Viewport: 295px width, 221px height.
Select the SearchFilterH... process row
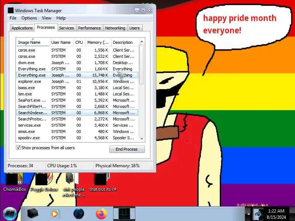77,106
